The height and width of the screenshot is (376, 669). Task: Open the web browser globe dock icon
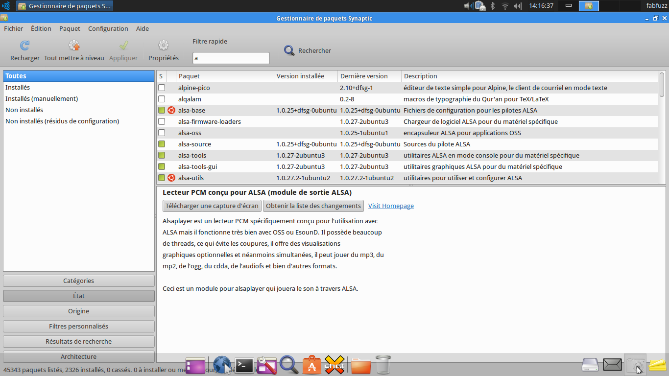coord(222,365)
